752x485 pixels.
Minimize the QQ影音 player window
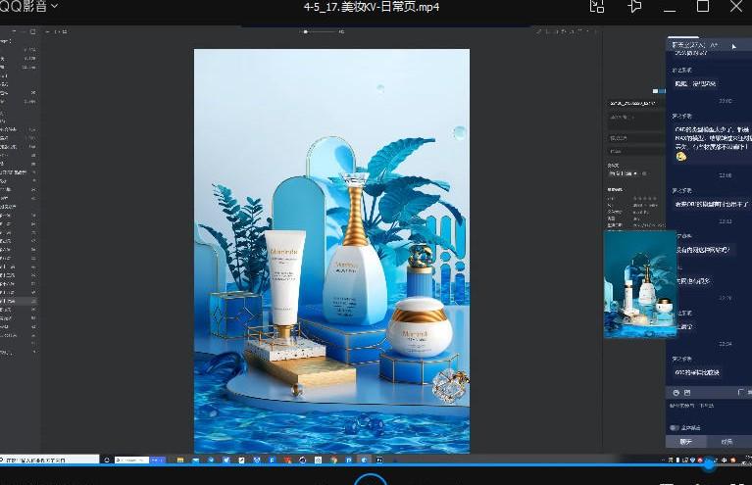pos(671,7)
